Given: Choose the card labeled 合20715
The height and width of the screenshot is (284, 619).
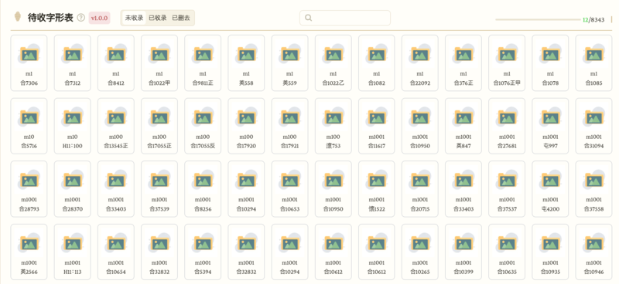Looking at the screenshot, I should click(x=420, y=189).
